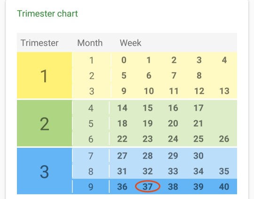
Task: Click the Month column header
Action: click(90, 43)
